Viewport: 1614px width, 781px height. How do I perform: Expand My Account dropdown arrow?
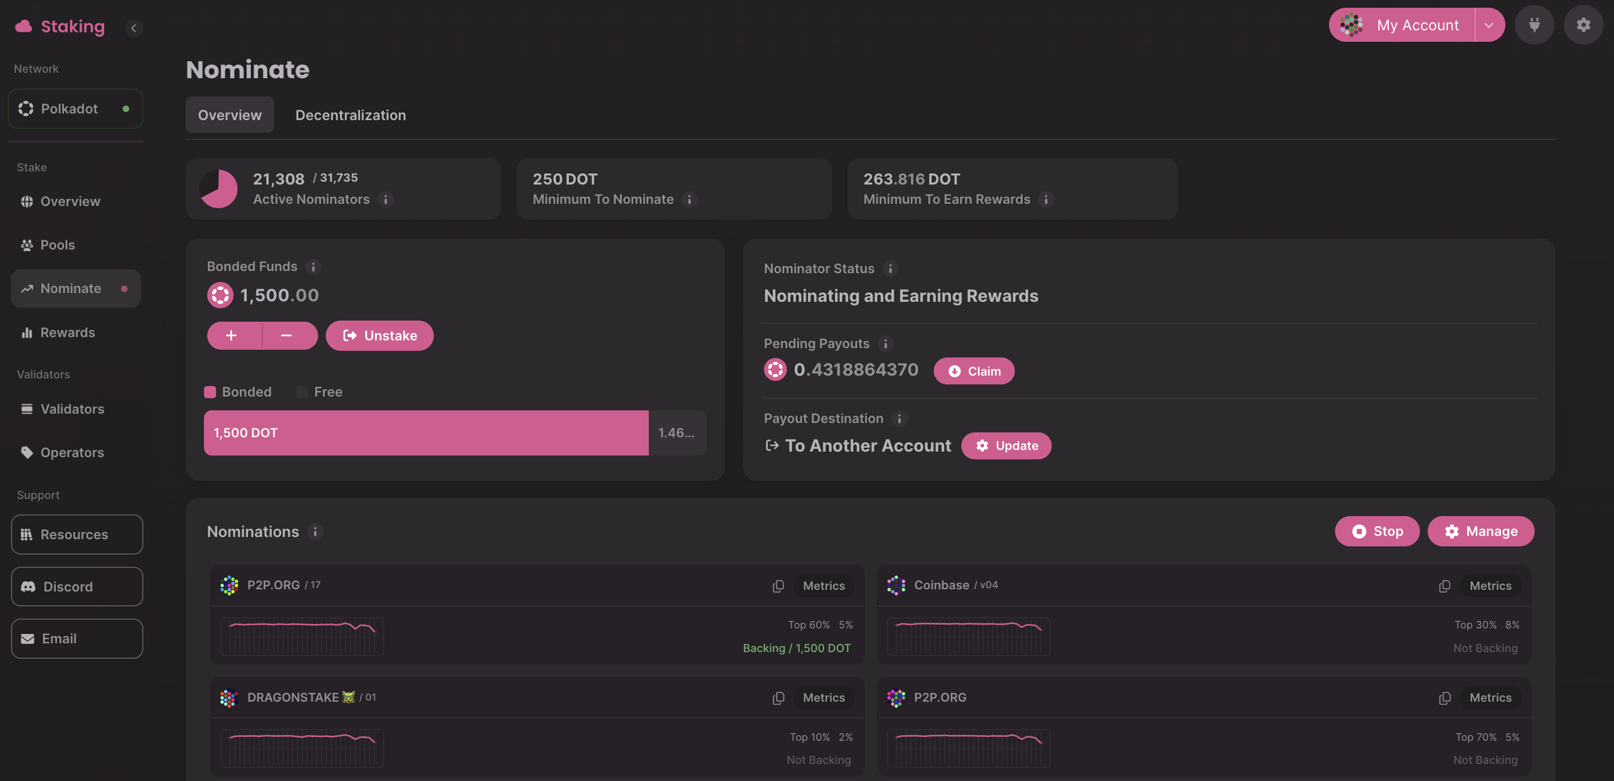tap(1489, 25)
